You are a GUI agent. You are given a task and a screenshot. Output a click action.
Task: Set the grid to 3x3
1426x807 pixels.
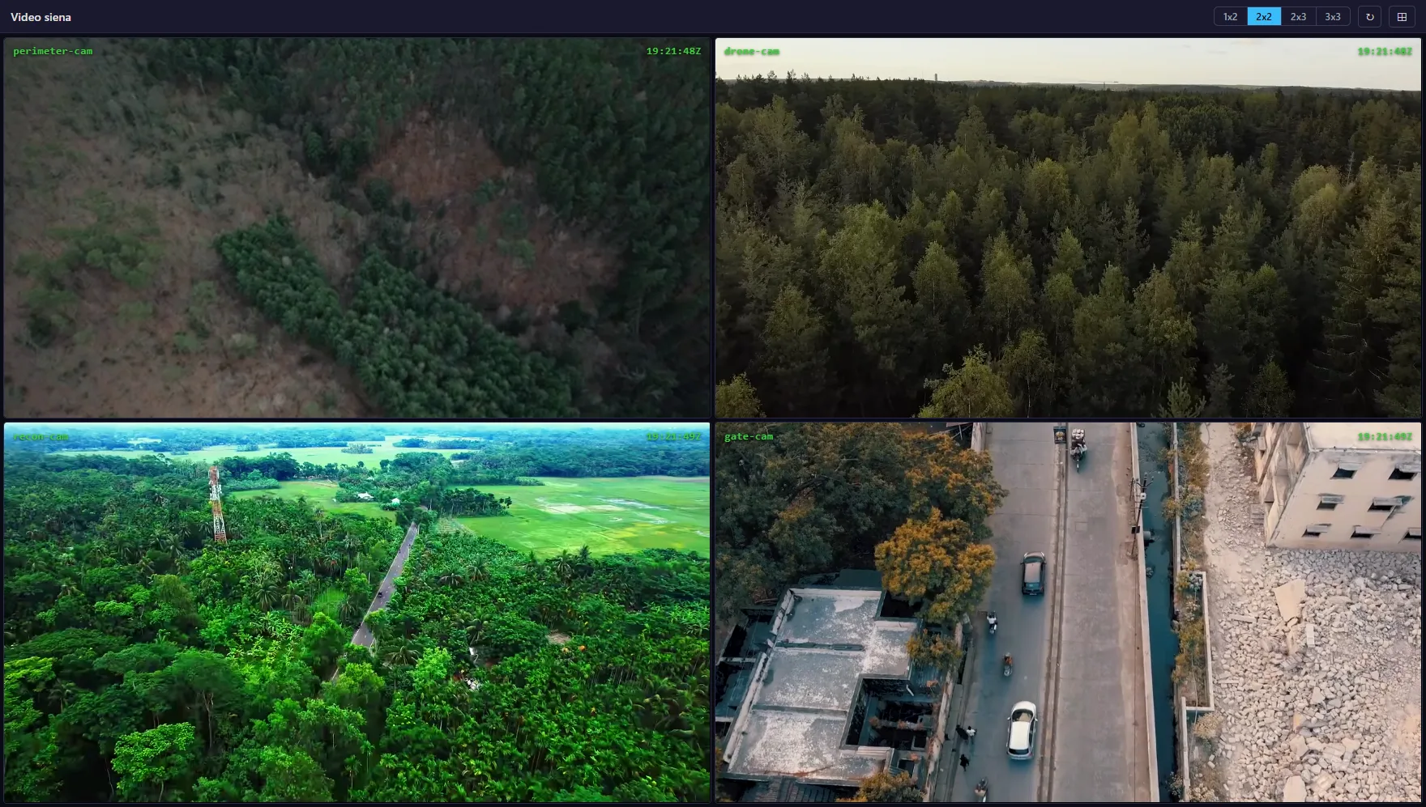[x=1332, y=17]
